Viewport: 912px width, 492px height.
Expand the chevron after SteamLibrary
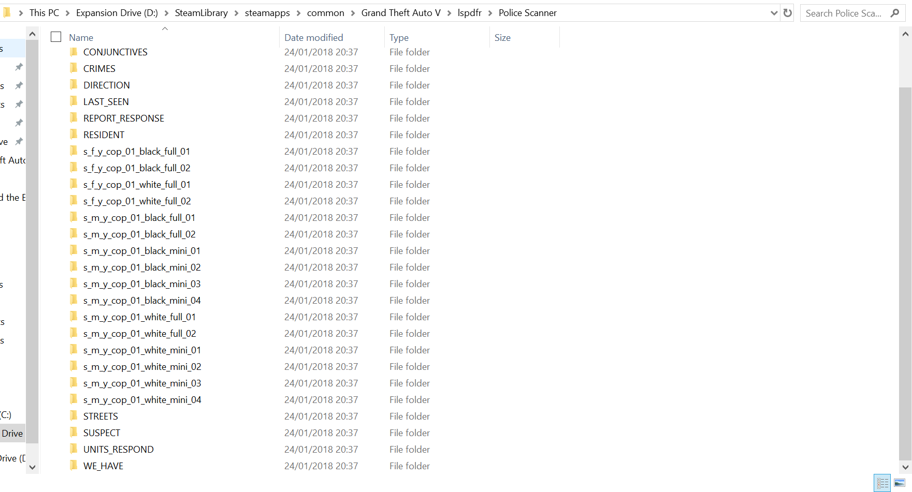(236, 13)
